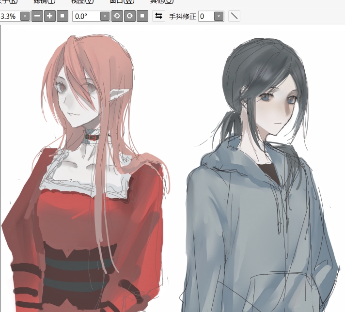
Task: Rotate canvas counter-clockwise
Action: [x=117, y=16]
